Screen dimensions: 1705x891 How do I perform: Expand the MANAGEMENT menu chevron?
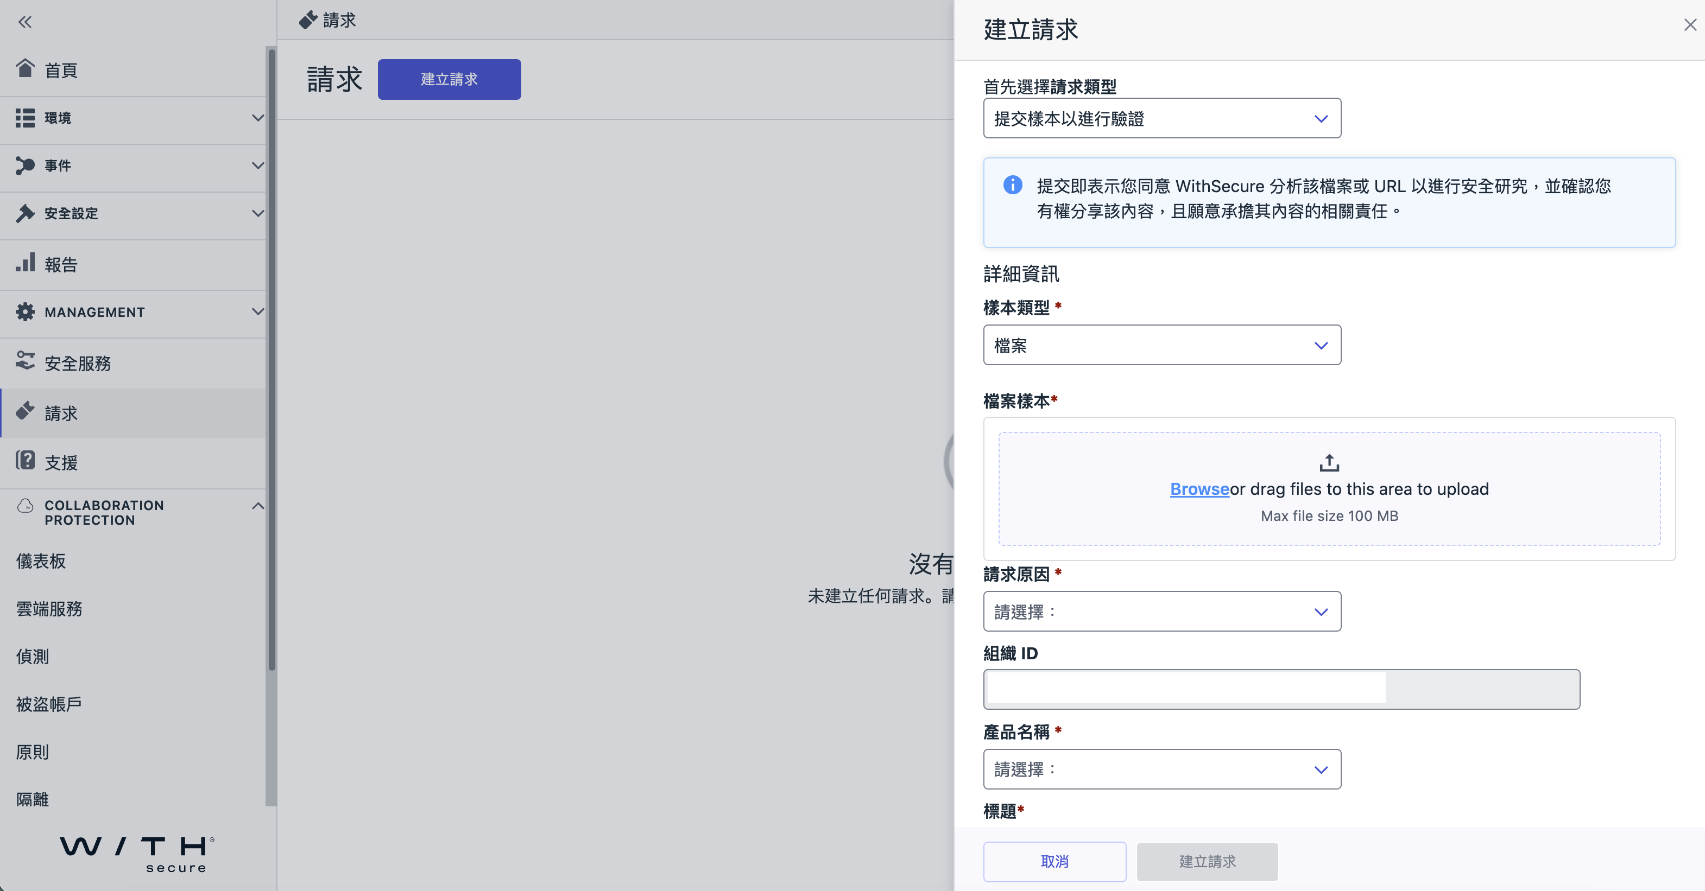(258, 311)
